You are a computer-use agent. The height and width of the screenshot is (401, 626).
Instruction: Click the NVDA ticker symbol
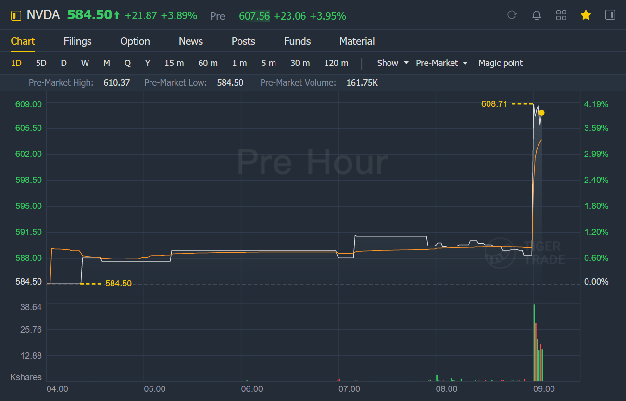point(43,15)
